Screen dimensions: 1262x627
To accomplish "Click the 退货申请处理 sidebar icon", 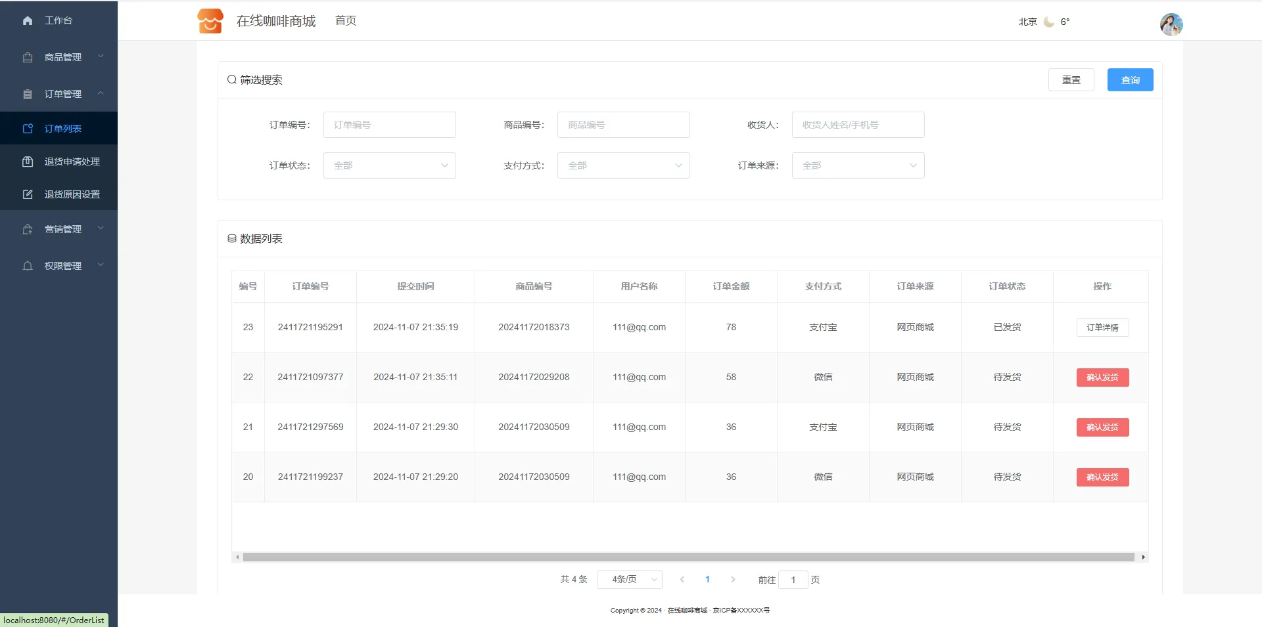I will 28,162.
